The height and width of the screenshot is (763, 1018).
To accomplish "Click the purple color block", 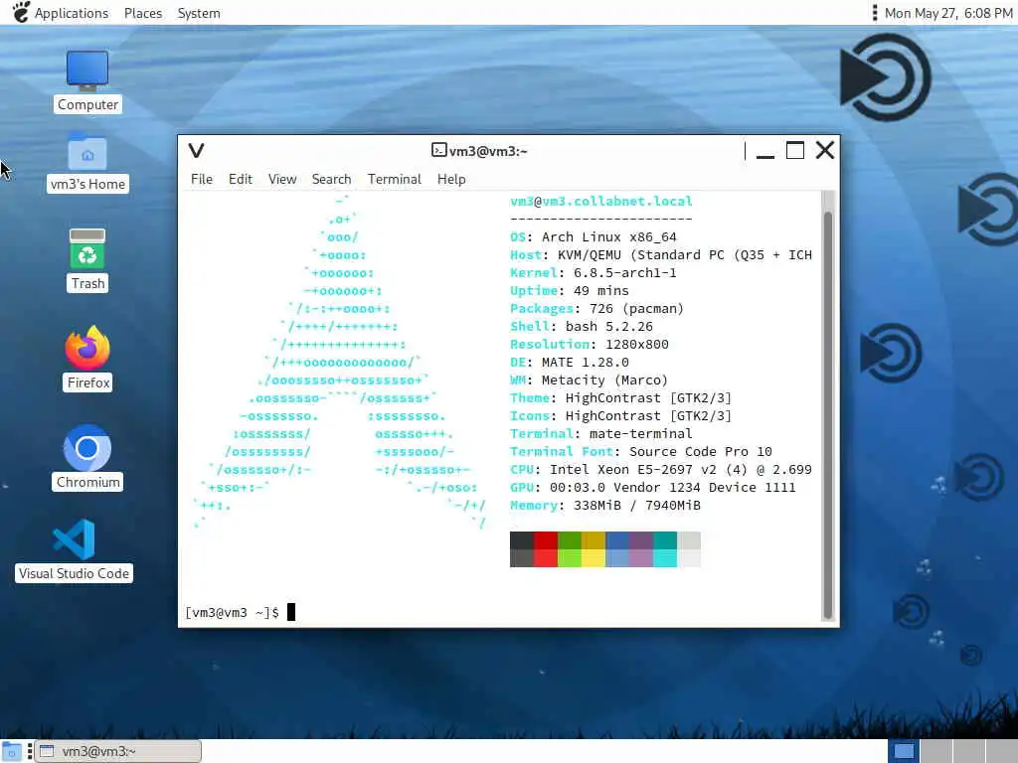I will tap(641, 540).
